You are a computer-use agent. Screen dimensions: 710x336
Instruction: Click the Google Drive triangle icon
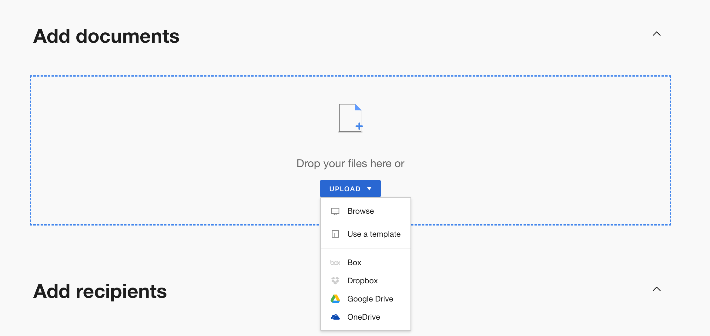pos(335,299)
